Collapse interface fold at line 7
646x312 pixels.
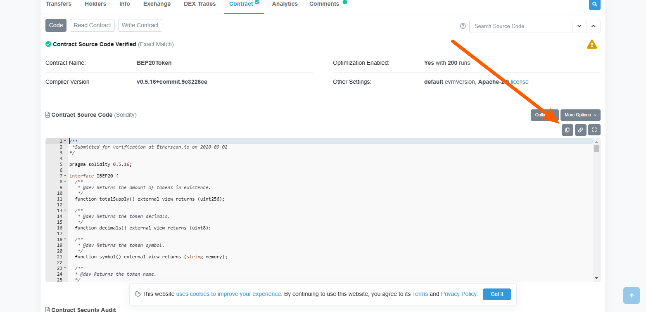(65, 176)
